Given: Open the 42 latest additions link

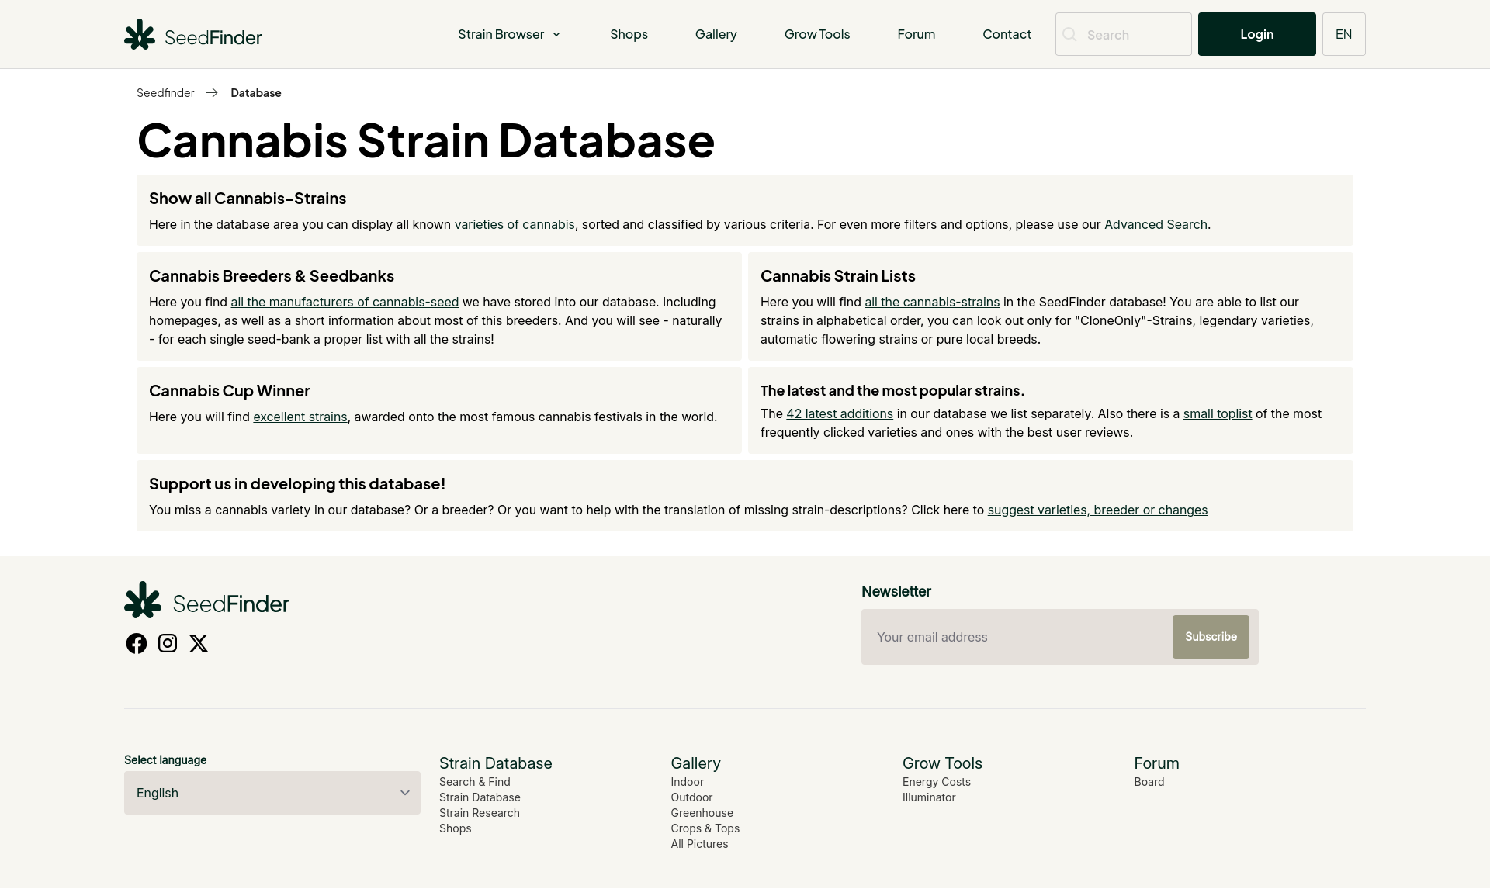Looking at the screenshot, I should 840,413.
